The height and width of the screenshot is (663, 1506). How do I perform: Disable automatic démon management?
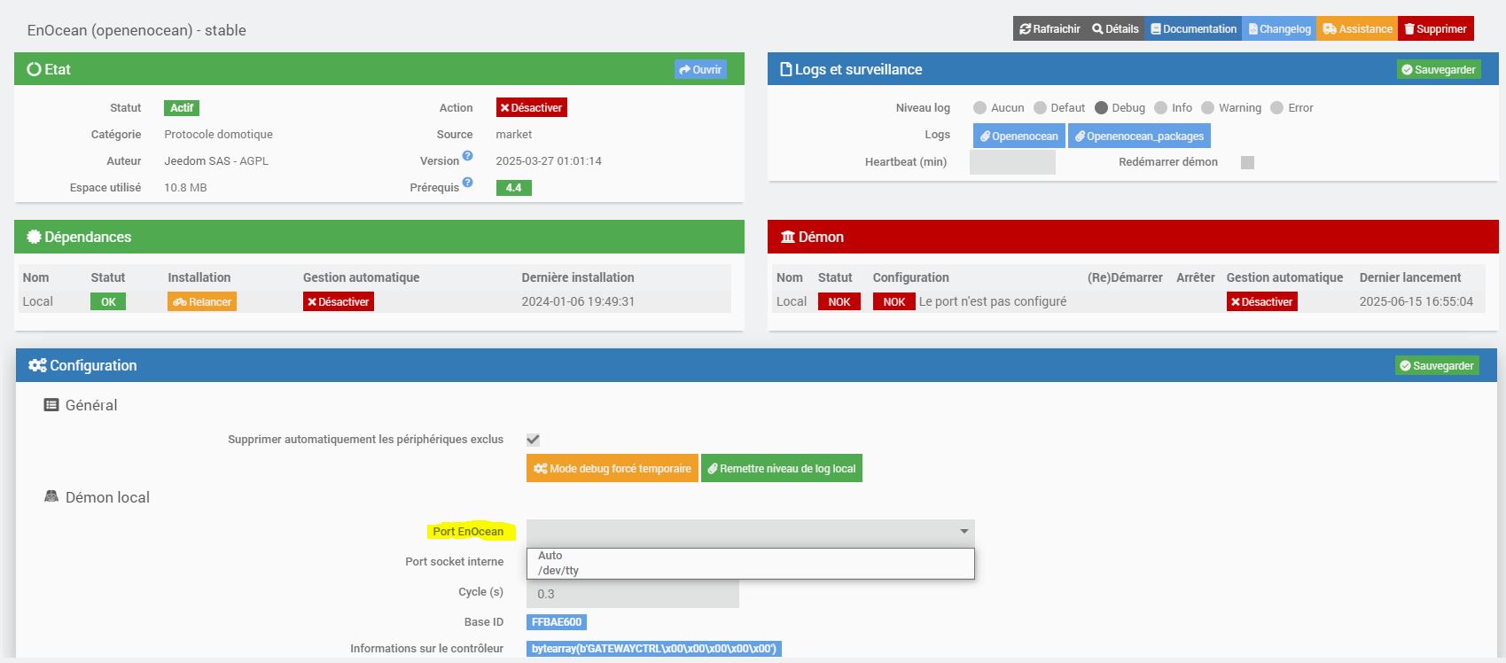tap(1261, 302)
